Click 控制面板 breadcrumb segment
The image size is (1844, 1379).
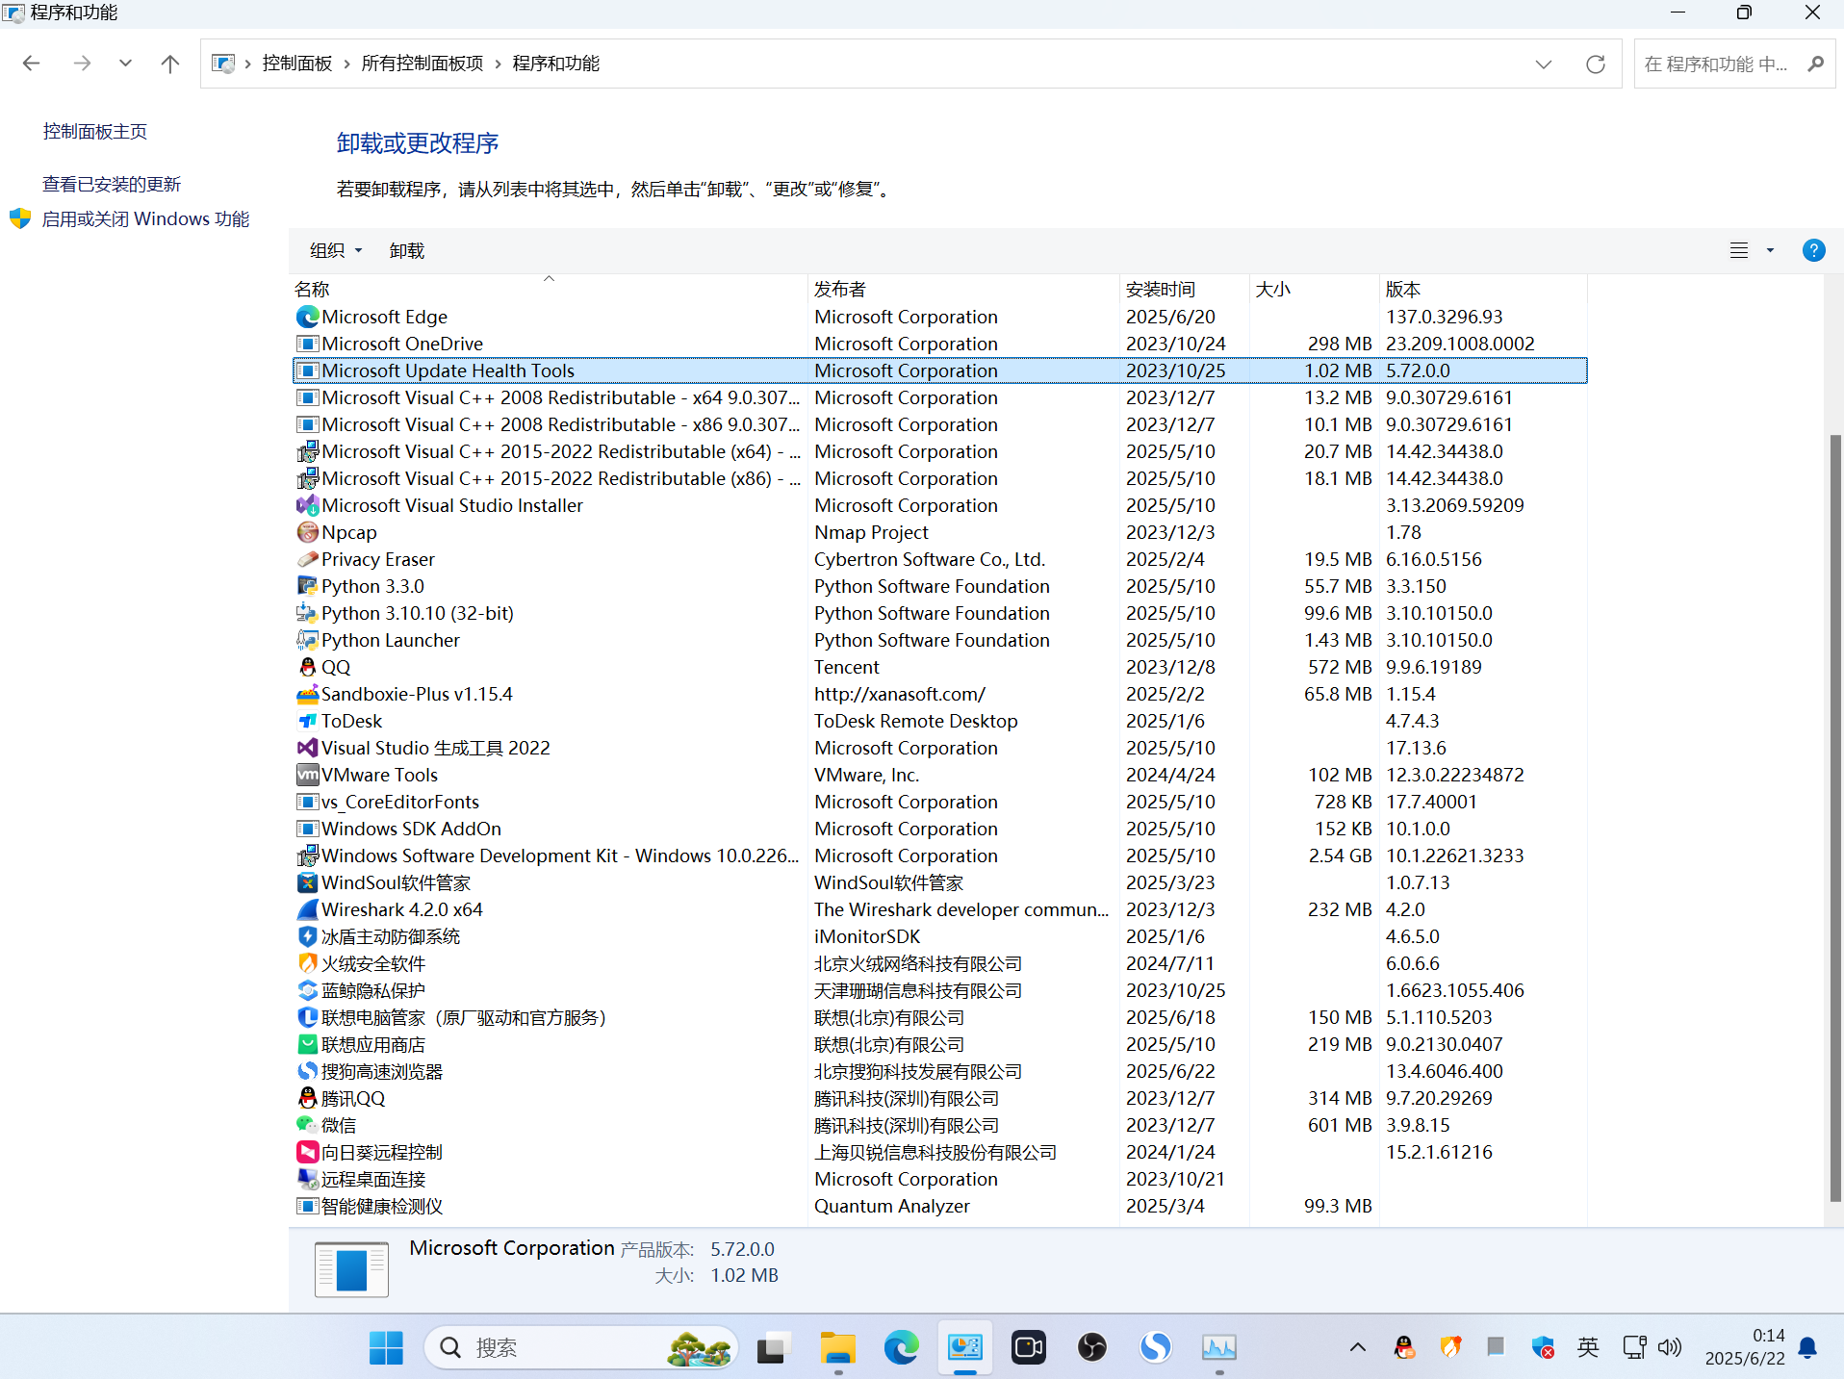(297, 64)
